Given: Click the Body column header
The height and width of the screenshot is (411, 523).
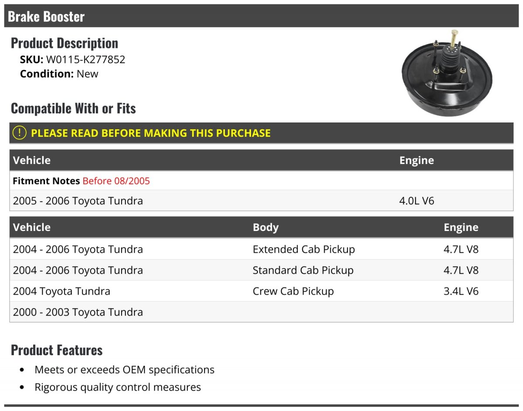Looking at the screenshot, I should pyautogui.click(x=265, y=227).
